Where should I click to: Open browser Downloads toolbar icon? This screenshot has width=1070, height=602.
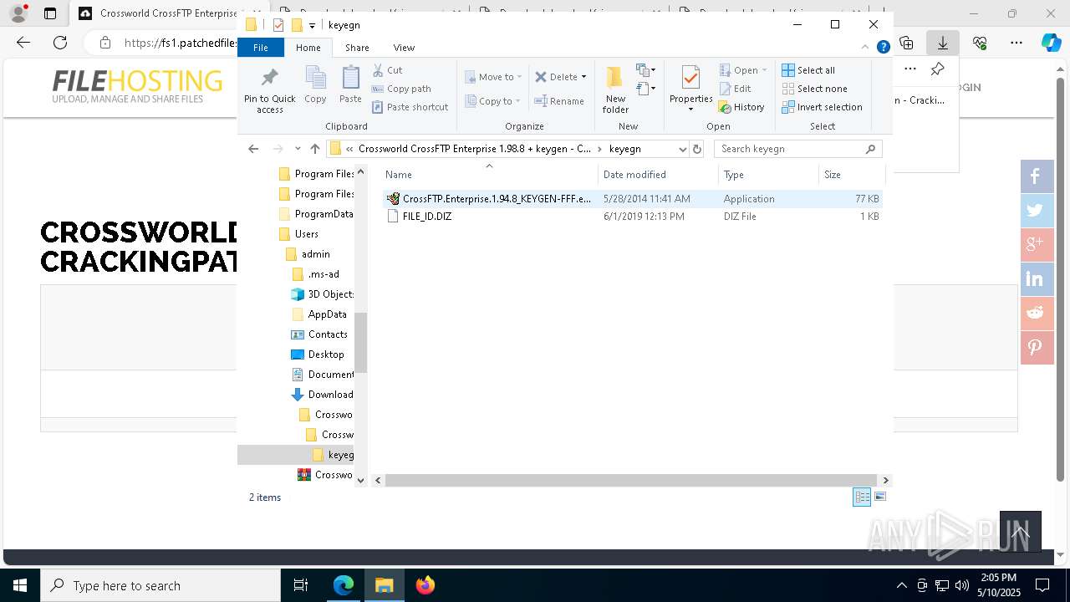(942, 43)
